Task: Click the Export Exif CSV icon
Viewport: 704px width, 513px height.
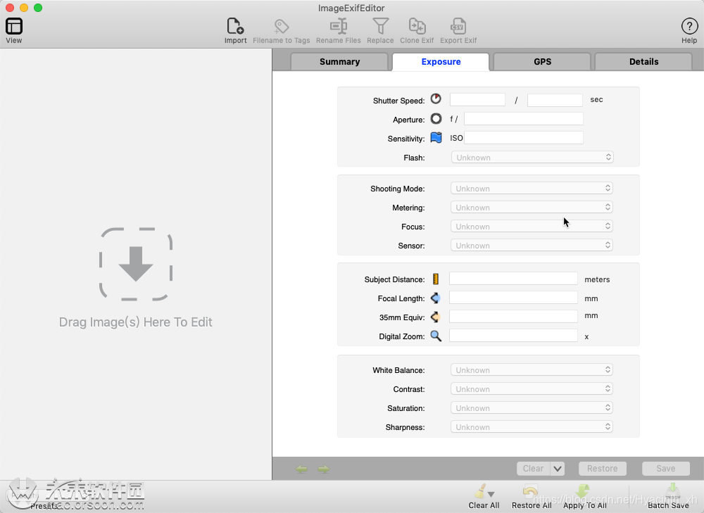Action: [x=458, y=26]
